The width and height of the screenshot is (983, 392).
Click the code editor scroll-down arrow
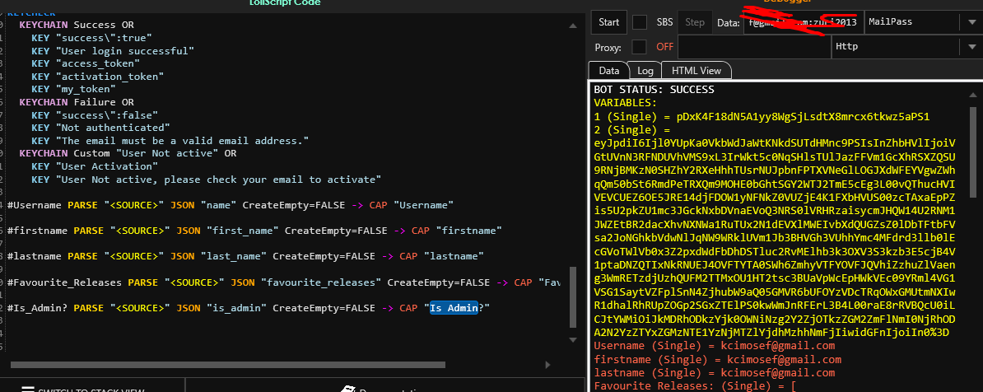(x=571, y=339)
